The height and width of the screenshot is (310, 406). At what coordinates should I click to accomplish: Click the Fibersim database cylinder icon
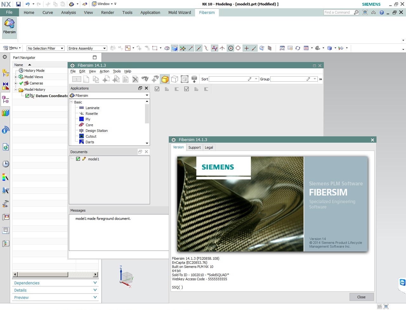(x=194, y=79)
